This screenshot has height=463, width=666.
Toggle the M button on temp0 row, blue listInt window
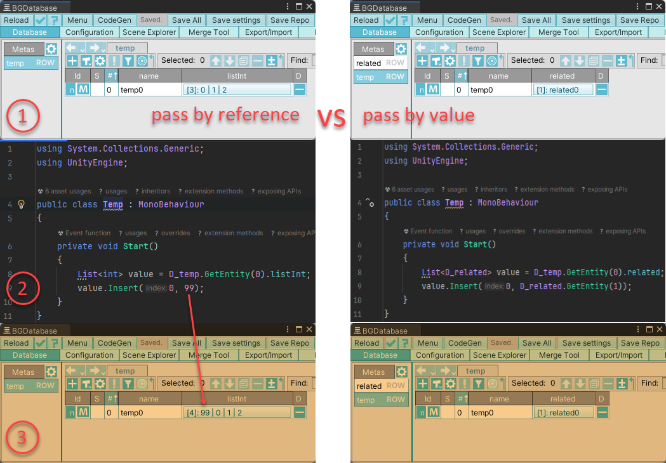click(x=83, y=89)
